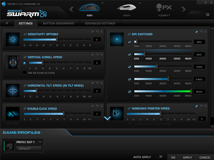Reset Horizontal Tilt Speed setting
The image size is (214, 160).
click(x=97, y=83)
